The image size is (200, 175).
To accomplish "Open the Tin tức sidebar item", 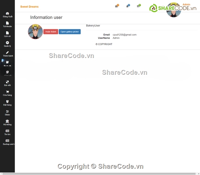I will pyautogui.click(x=7, y=133).
